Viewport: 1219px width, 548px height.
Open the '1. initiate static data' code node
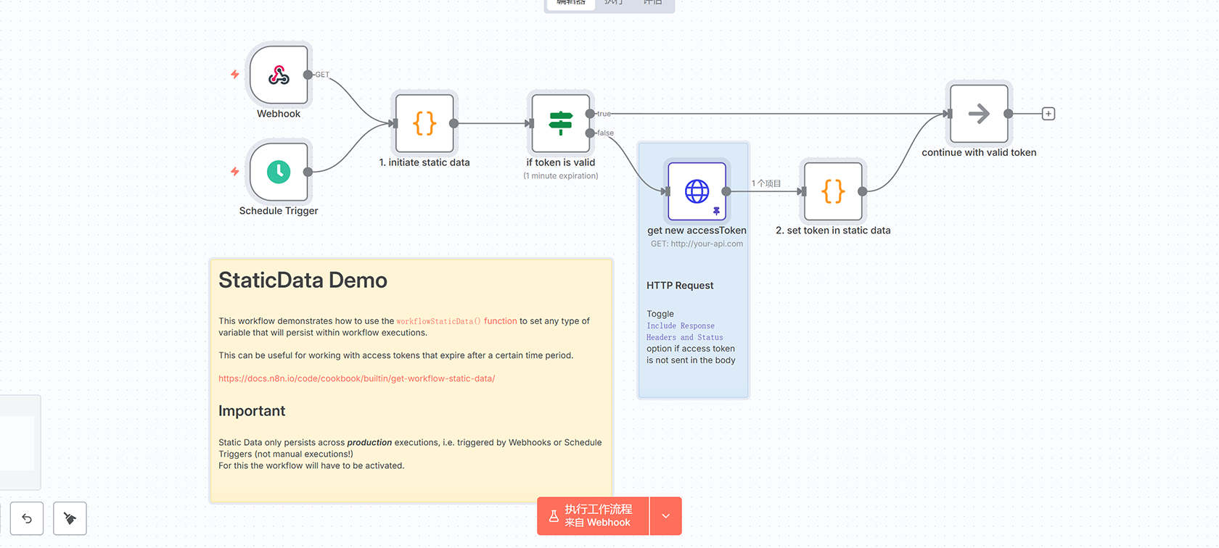(x=424, y=123)
